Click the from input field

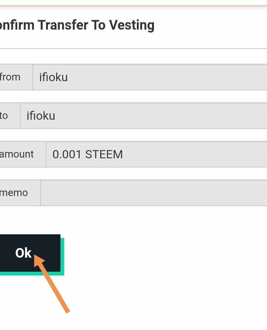coord(148,77)
